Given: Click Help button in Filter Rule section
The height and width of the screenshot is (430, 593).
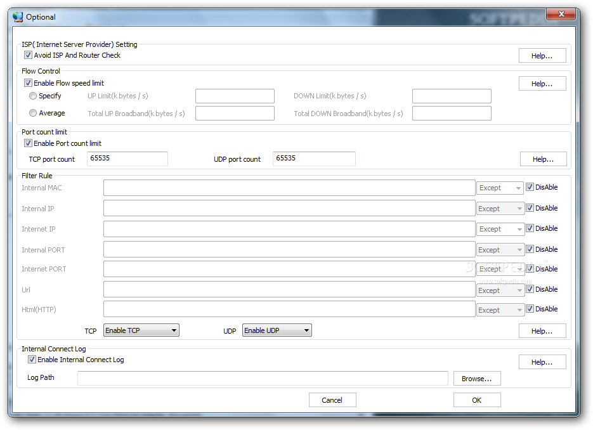Looking at the screenshot, I should [x=542, y=331].
